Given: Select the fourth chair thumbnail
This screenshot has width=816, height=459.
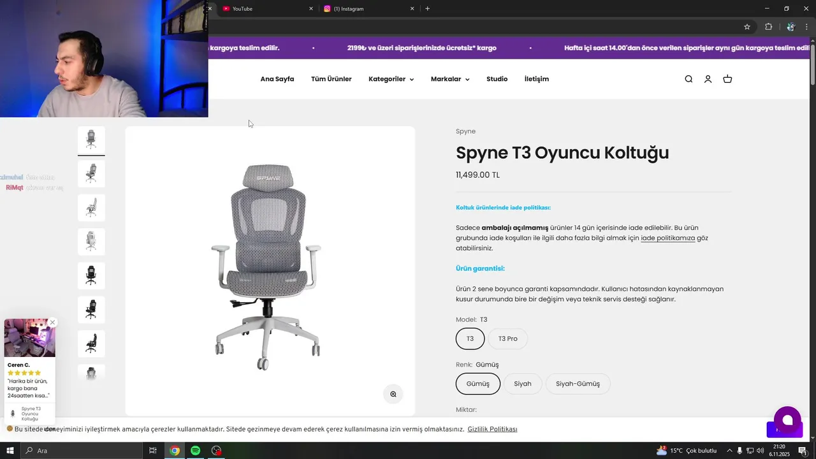Looking at the screenshot, I should tap(91, 242).
